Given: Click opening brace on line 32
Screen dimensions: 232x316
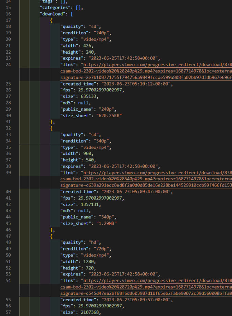Looking at the screenshot, I should tap(51, 128).
